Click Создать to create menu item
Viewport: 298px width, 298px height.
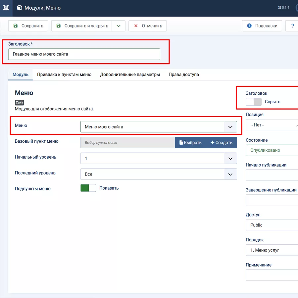pyautogui.click(x=222, y=143)
